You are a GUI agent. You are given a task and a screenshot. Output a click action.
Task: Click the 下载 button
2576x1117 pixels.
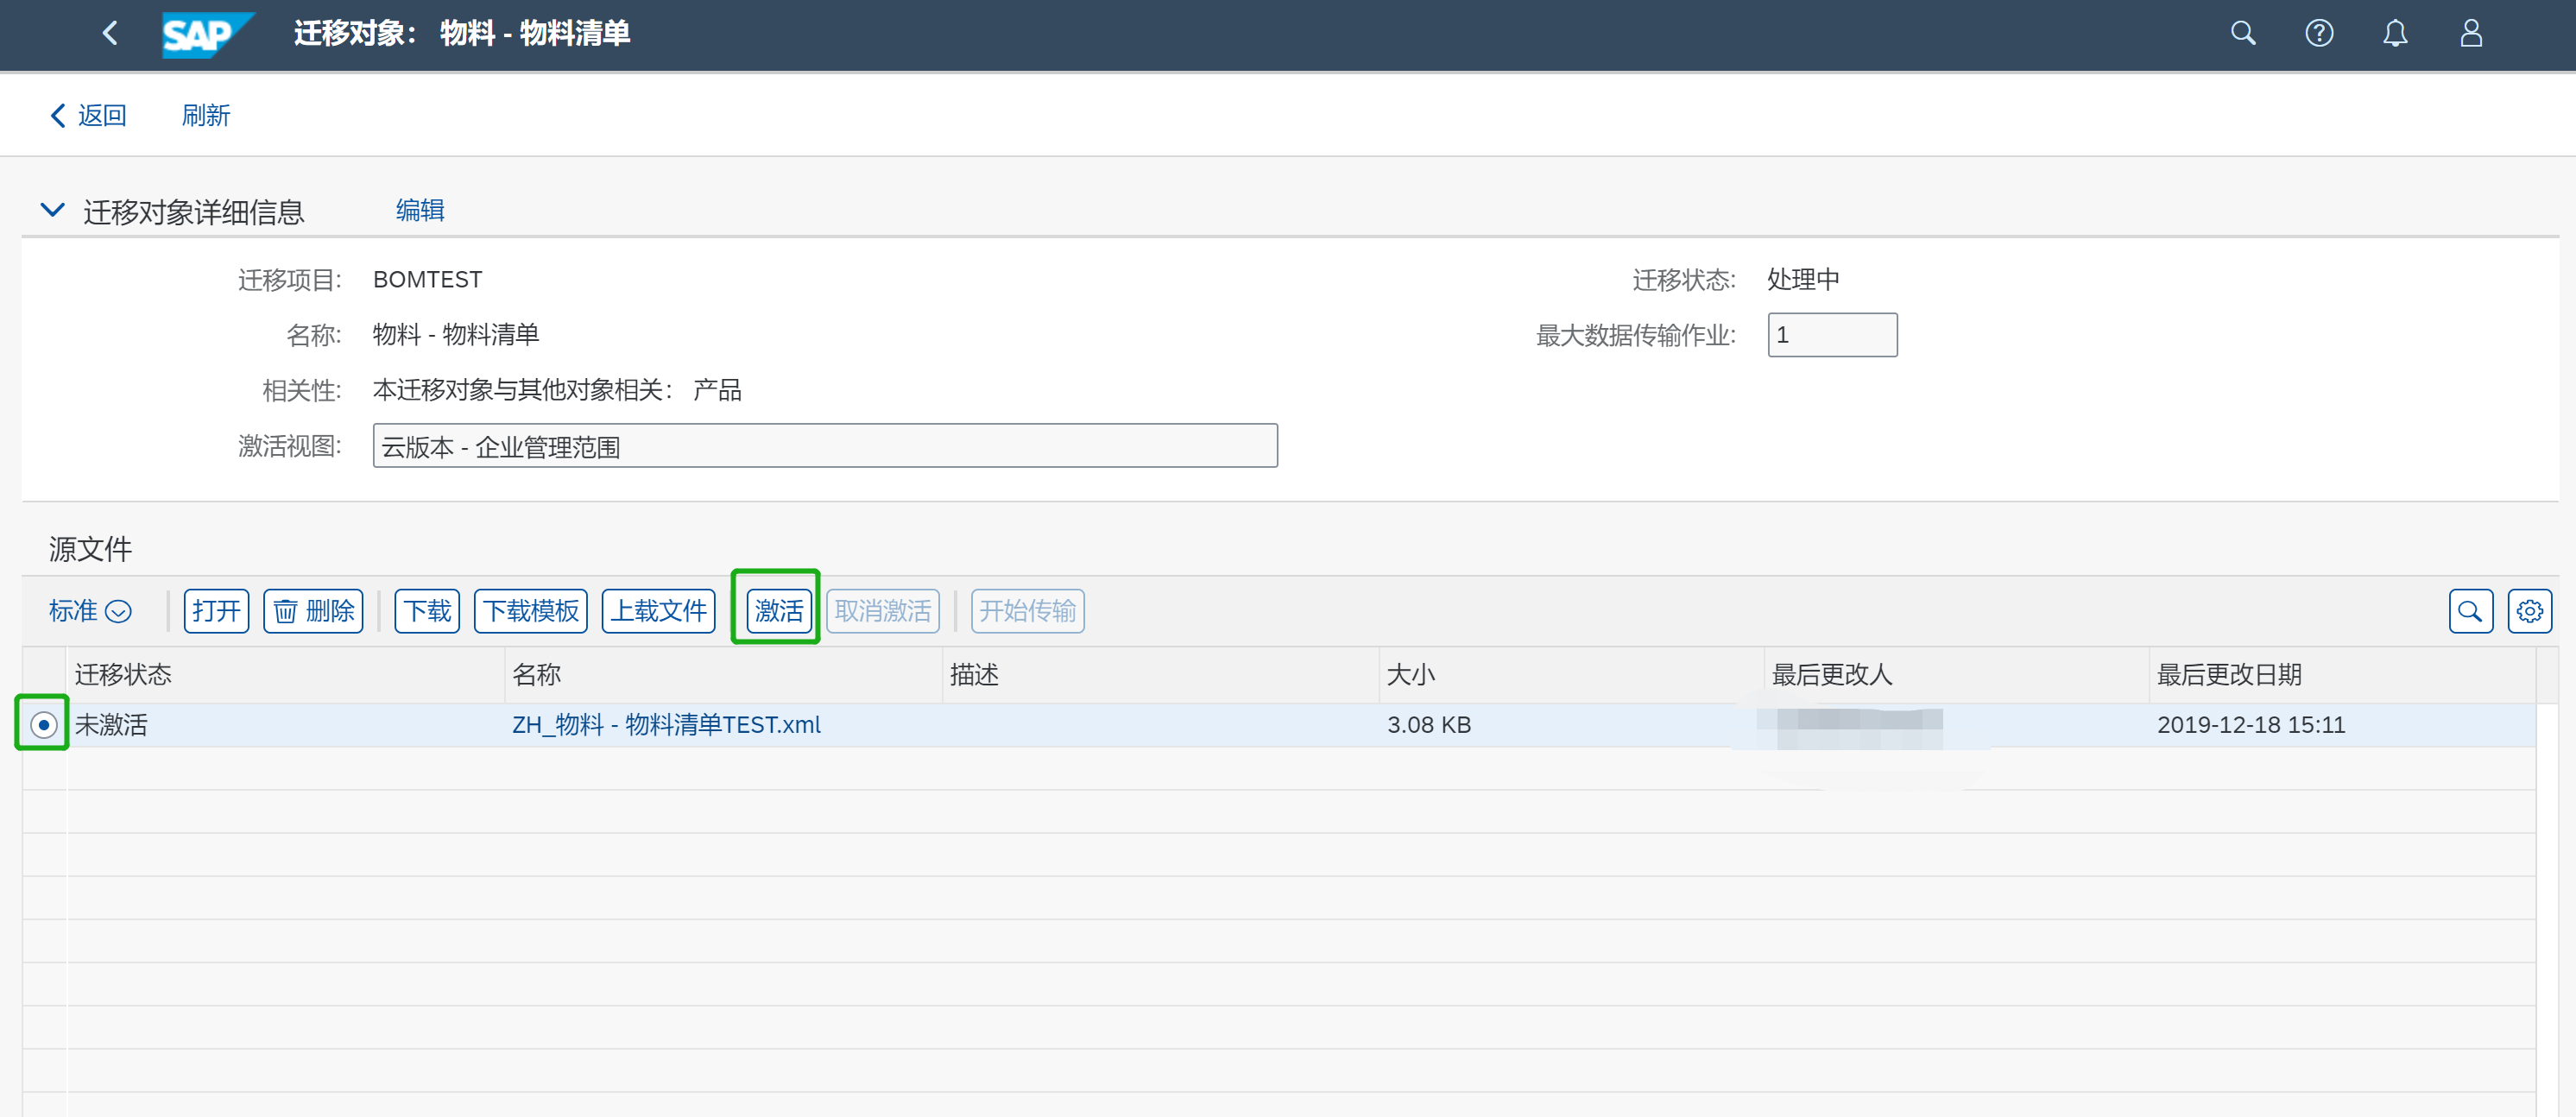pyautogui.click(x=427, y=611)
